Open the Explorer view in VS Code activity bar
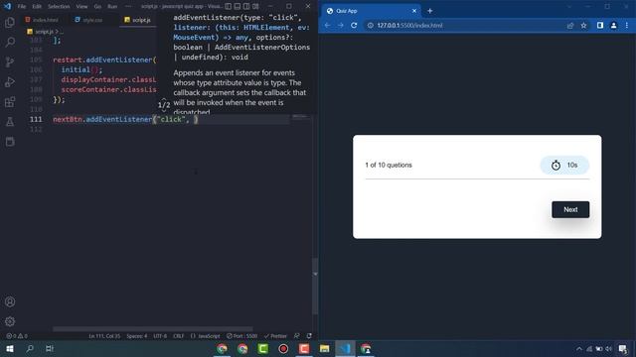The width and height of the screenshot is (636, 357). click(10, 22)
